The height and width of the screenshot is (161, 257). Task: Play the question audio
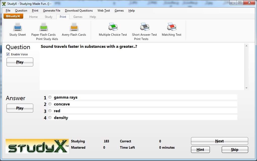click(20, 62)
